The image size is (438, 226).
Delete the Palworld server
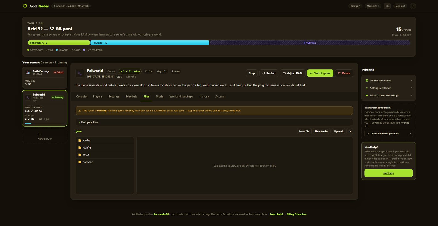click(344, 73)
